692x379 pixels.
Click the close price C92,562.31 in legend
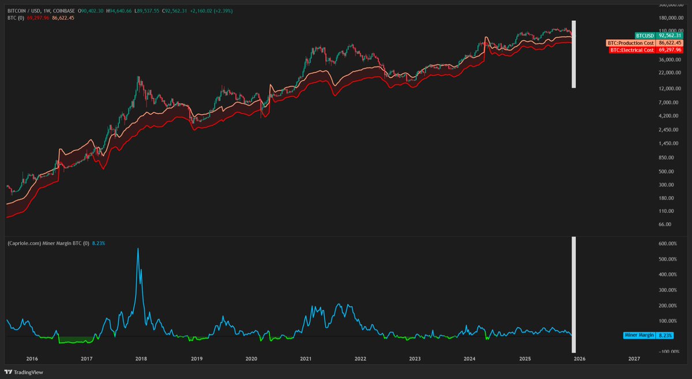pyautogui.click(x=173, y=10)
